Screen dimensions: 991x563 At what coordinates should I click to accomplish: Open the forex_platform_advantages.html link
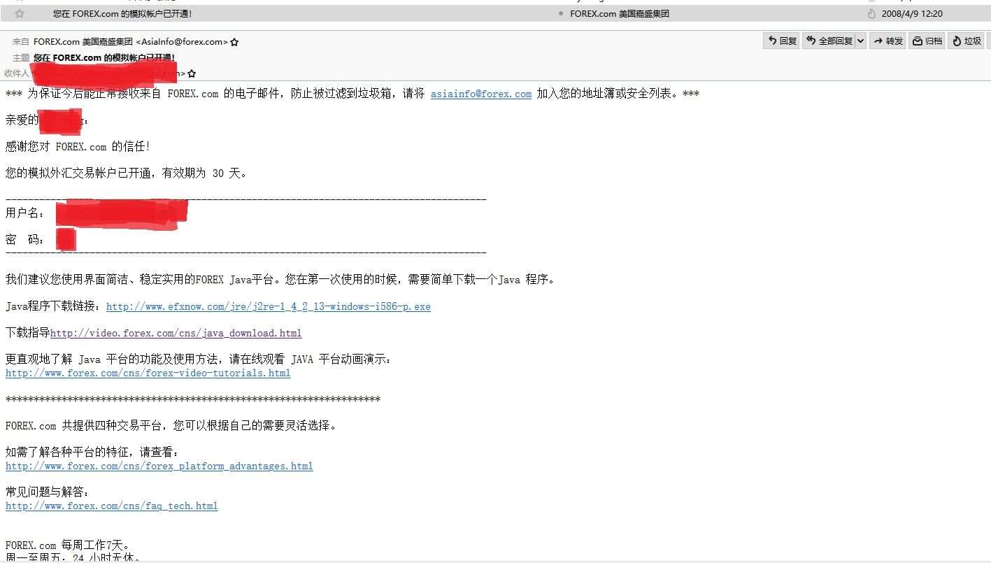[159, 466]
